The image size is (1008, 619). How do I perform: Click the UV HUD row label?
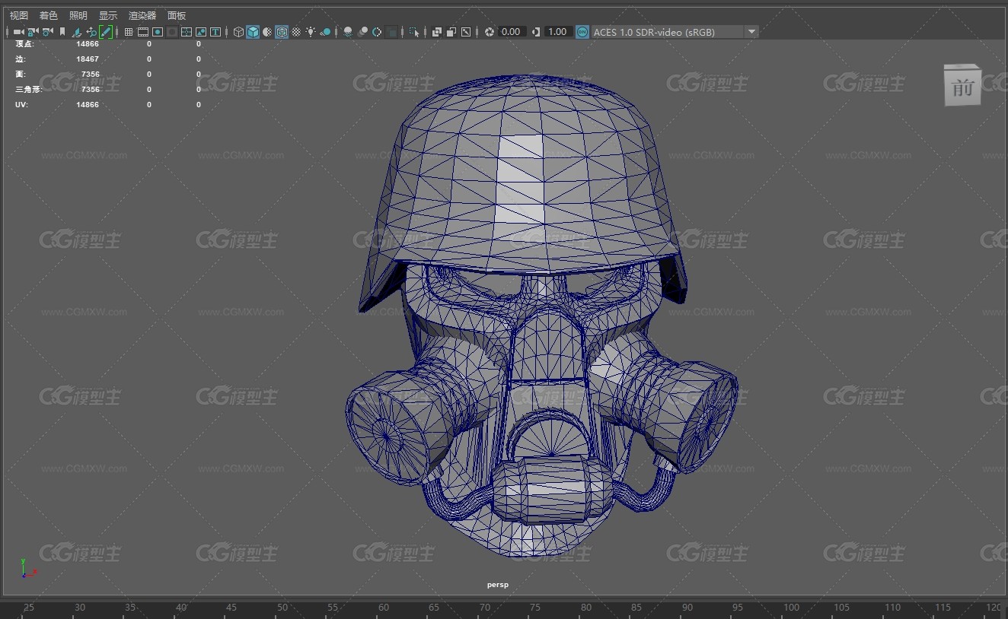[x=21, y=104]
